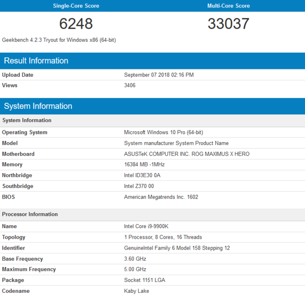The image size is (305, 296).
Task: Click the Views row label
Action: coord(10,86)
